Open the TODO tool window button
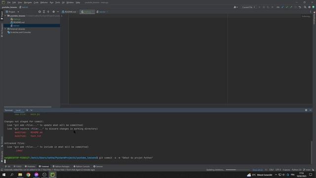Image resolution: width=316 pixels, height=178 pixels. tap(17, 167)
